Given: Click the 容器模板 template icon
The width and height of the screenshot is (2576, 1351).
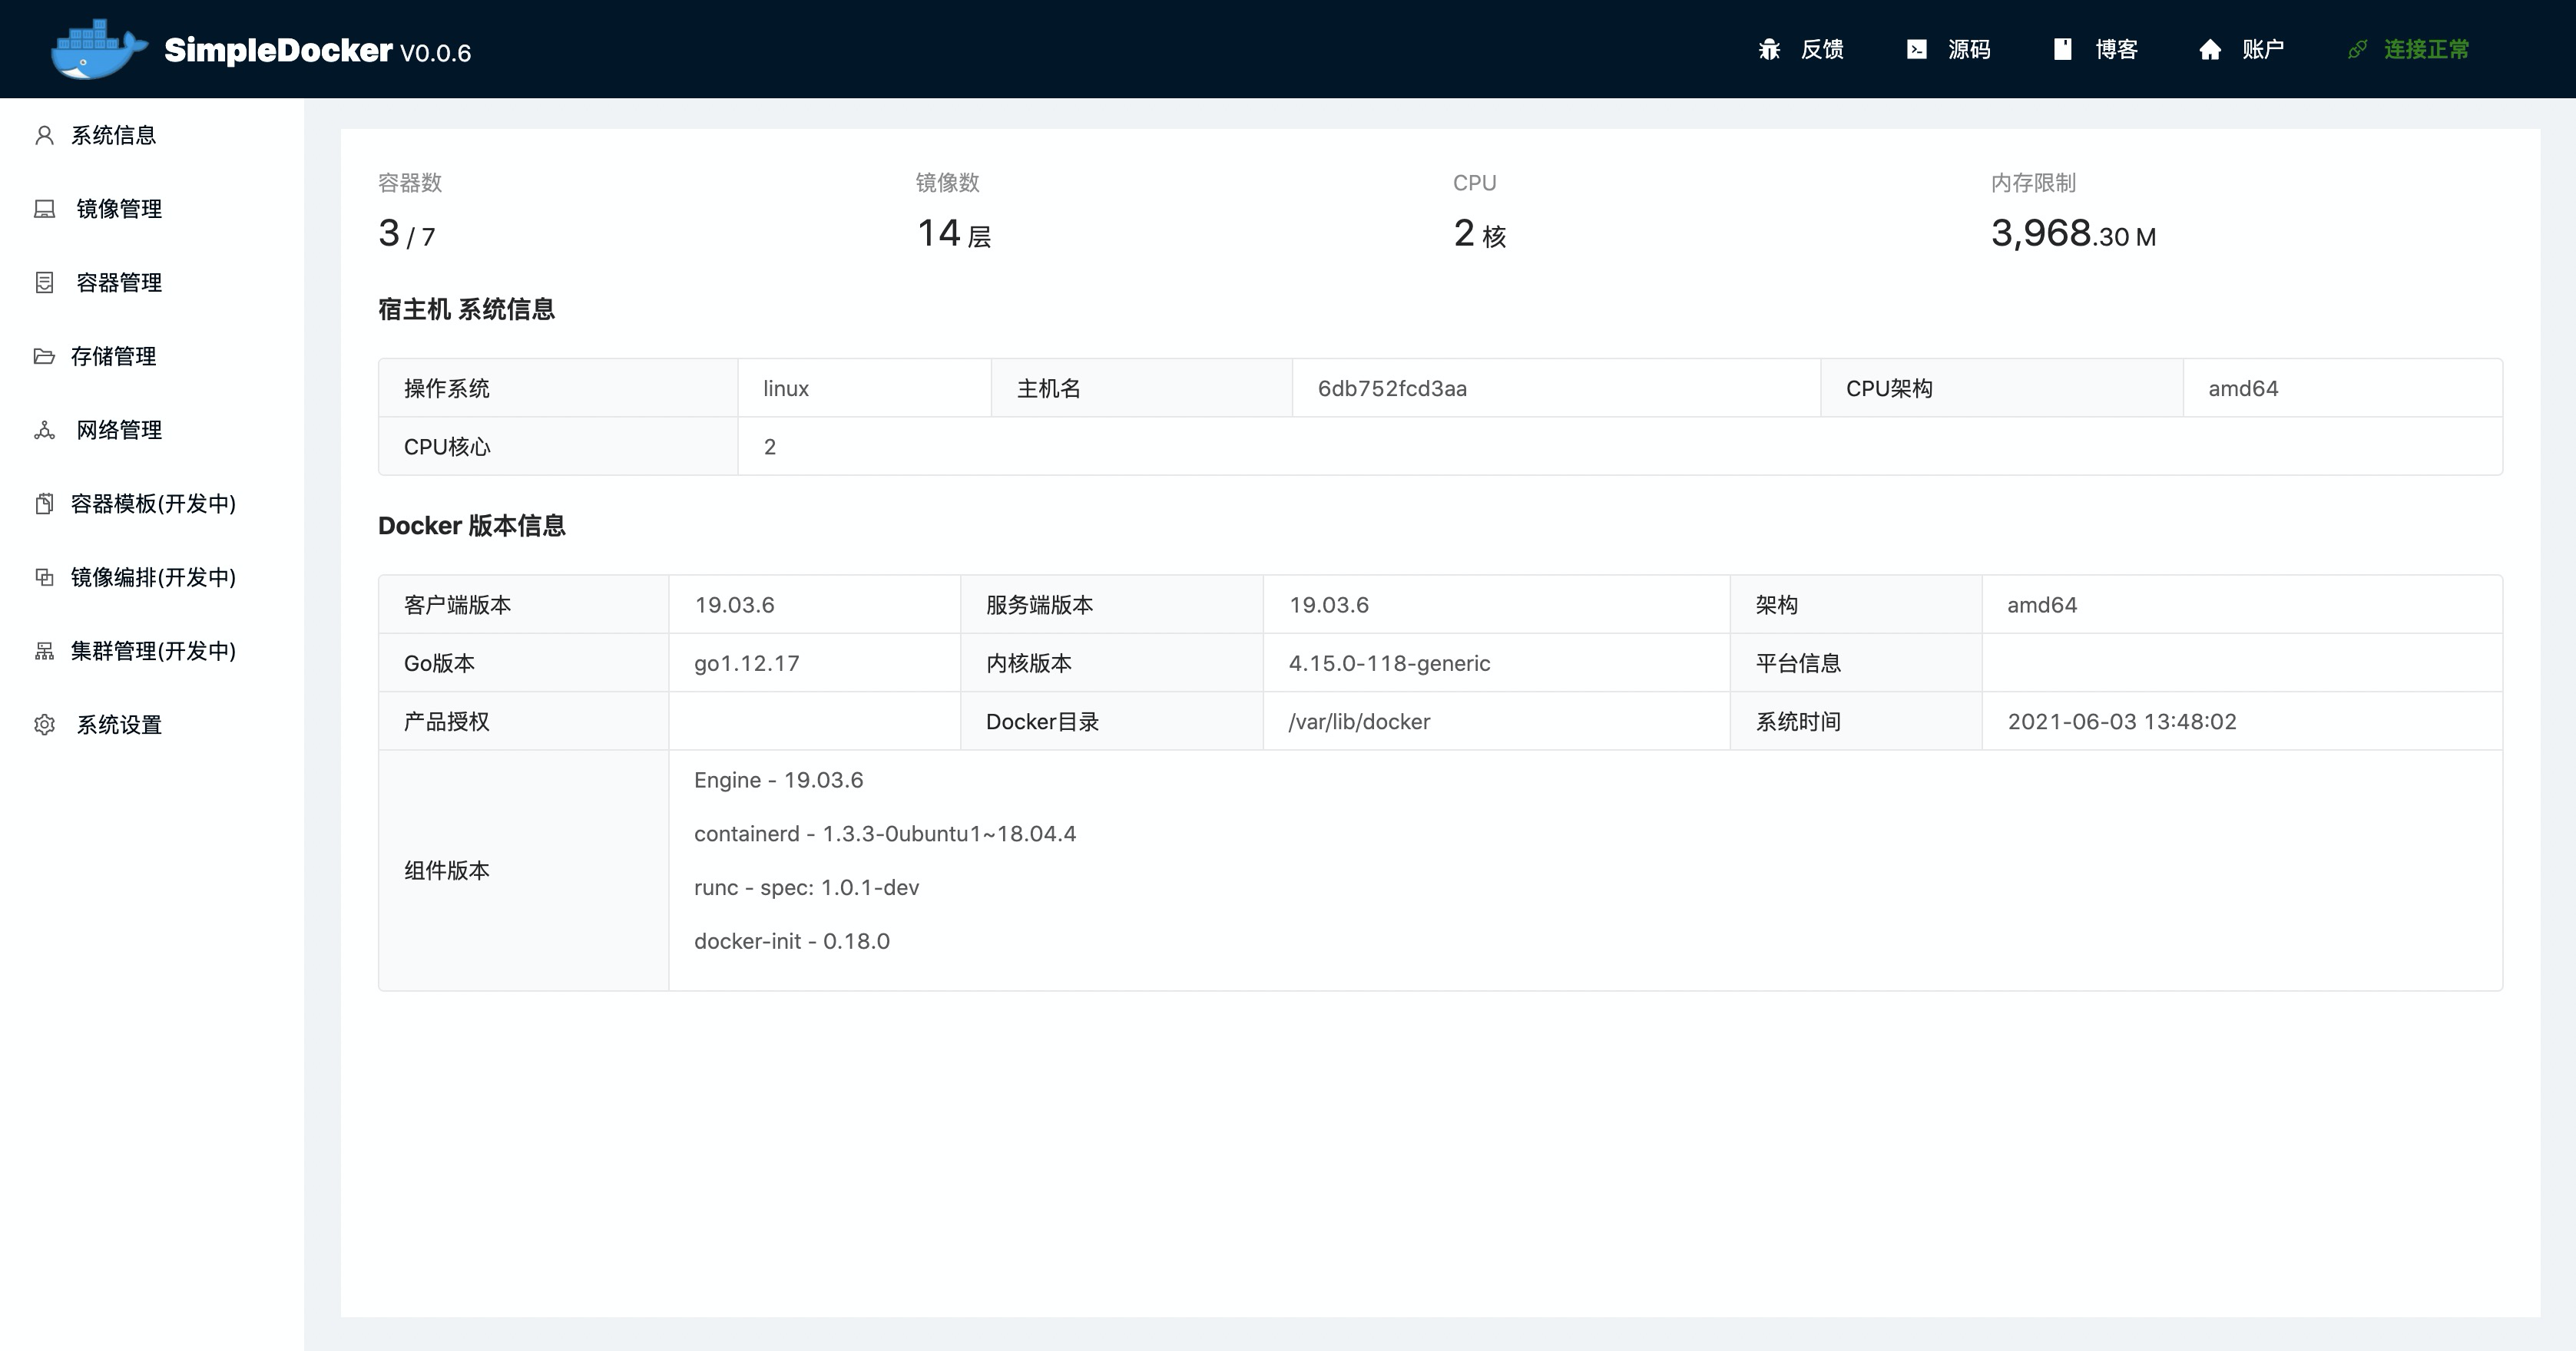Looking at the screenshot, I should click(44, 504).
